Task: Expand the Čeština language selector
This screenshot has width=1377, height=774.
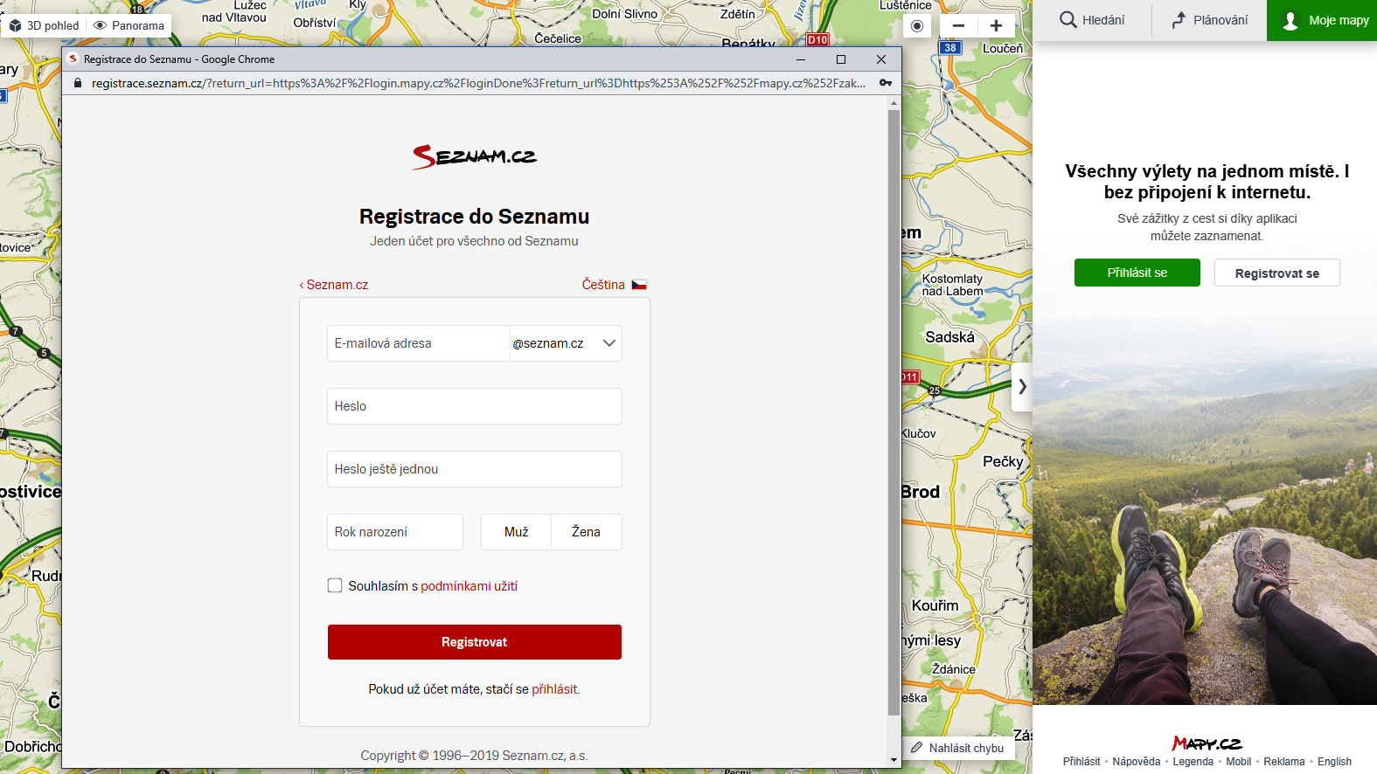Action: [603, 285]
